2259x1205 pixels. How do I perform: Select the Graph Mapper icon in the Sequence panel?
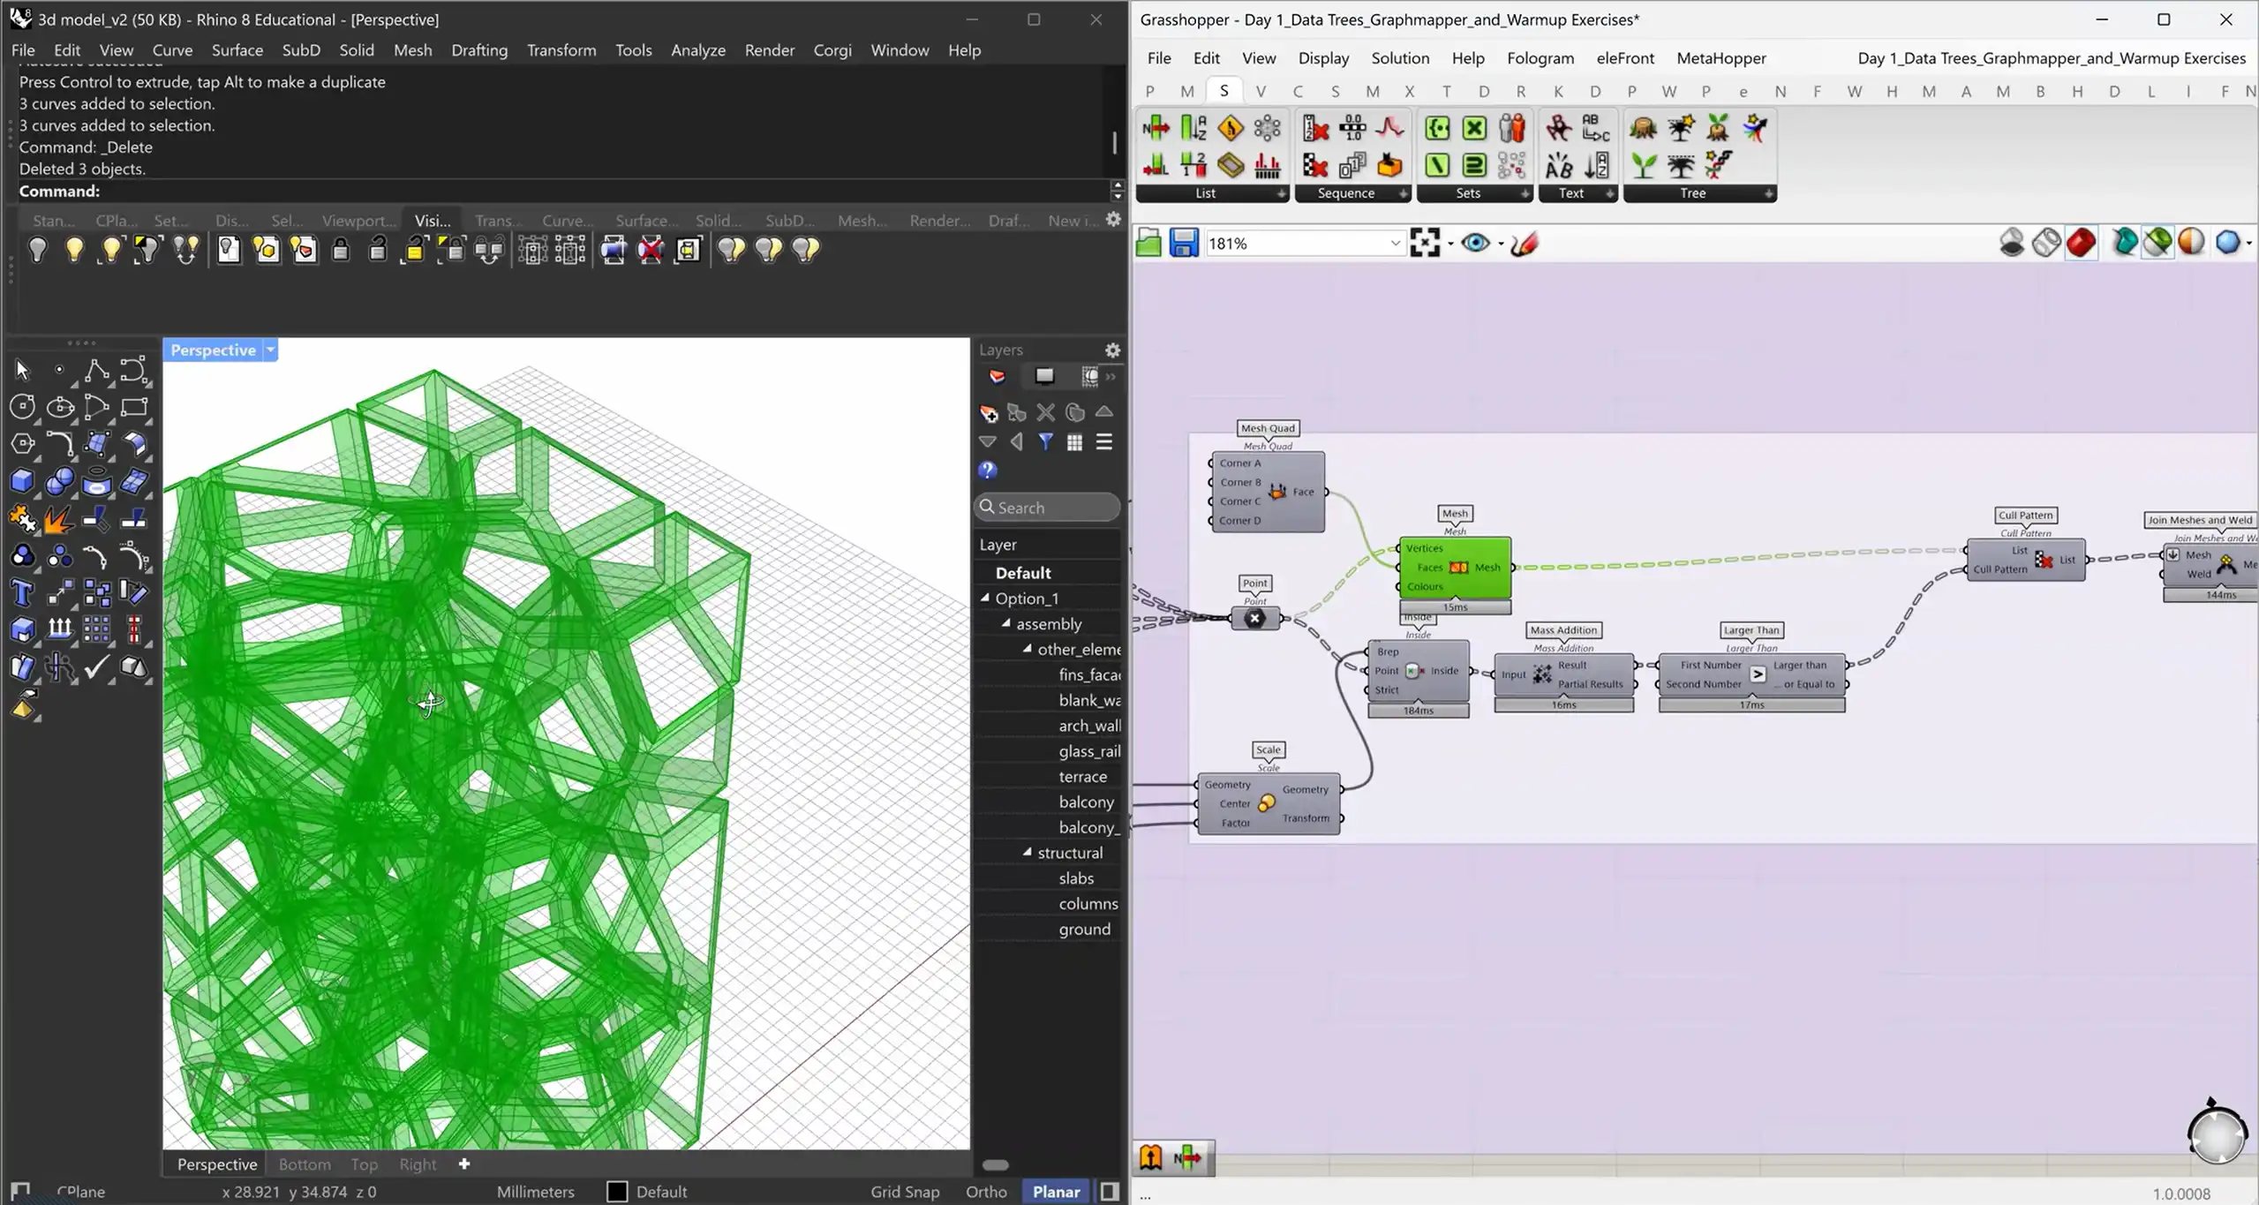pyautogui.click(x=1389, y=128)
